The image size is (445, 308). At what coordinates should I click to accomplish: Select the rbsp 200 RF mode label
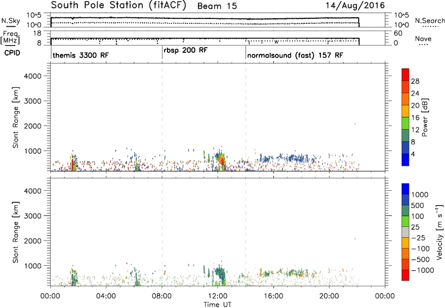tap(186, 51)
